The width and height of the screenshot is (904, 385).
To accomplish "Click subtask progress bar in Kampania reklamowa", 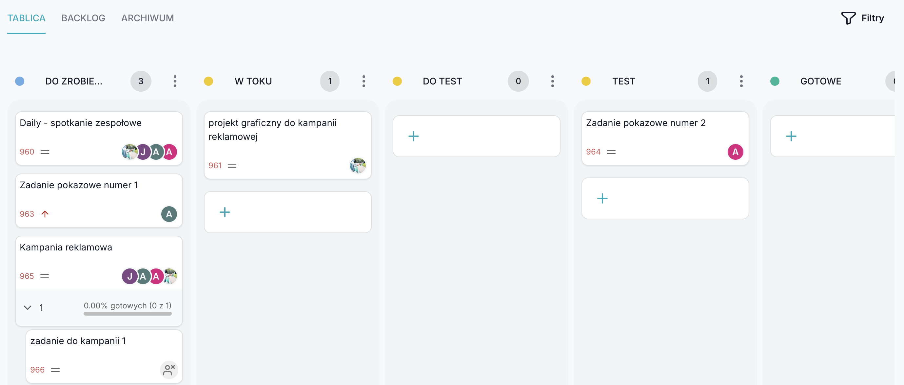I will tap(128, 314).
